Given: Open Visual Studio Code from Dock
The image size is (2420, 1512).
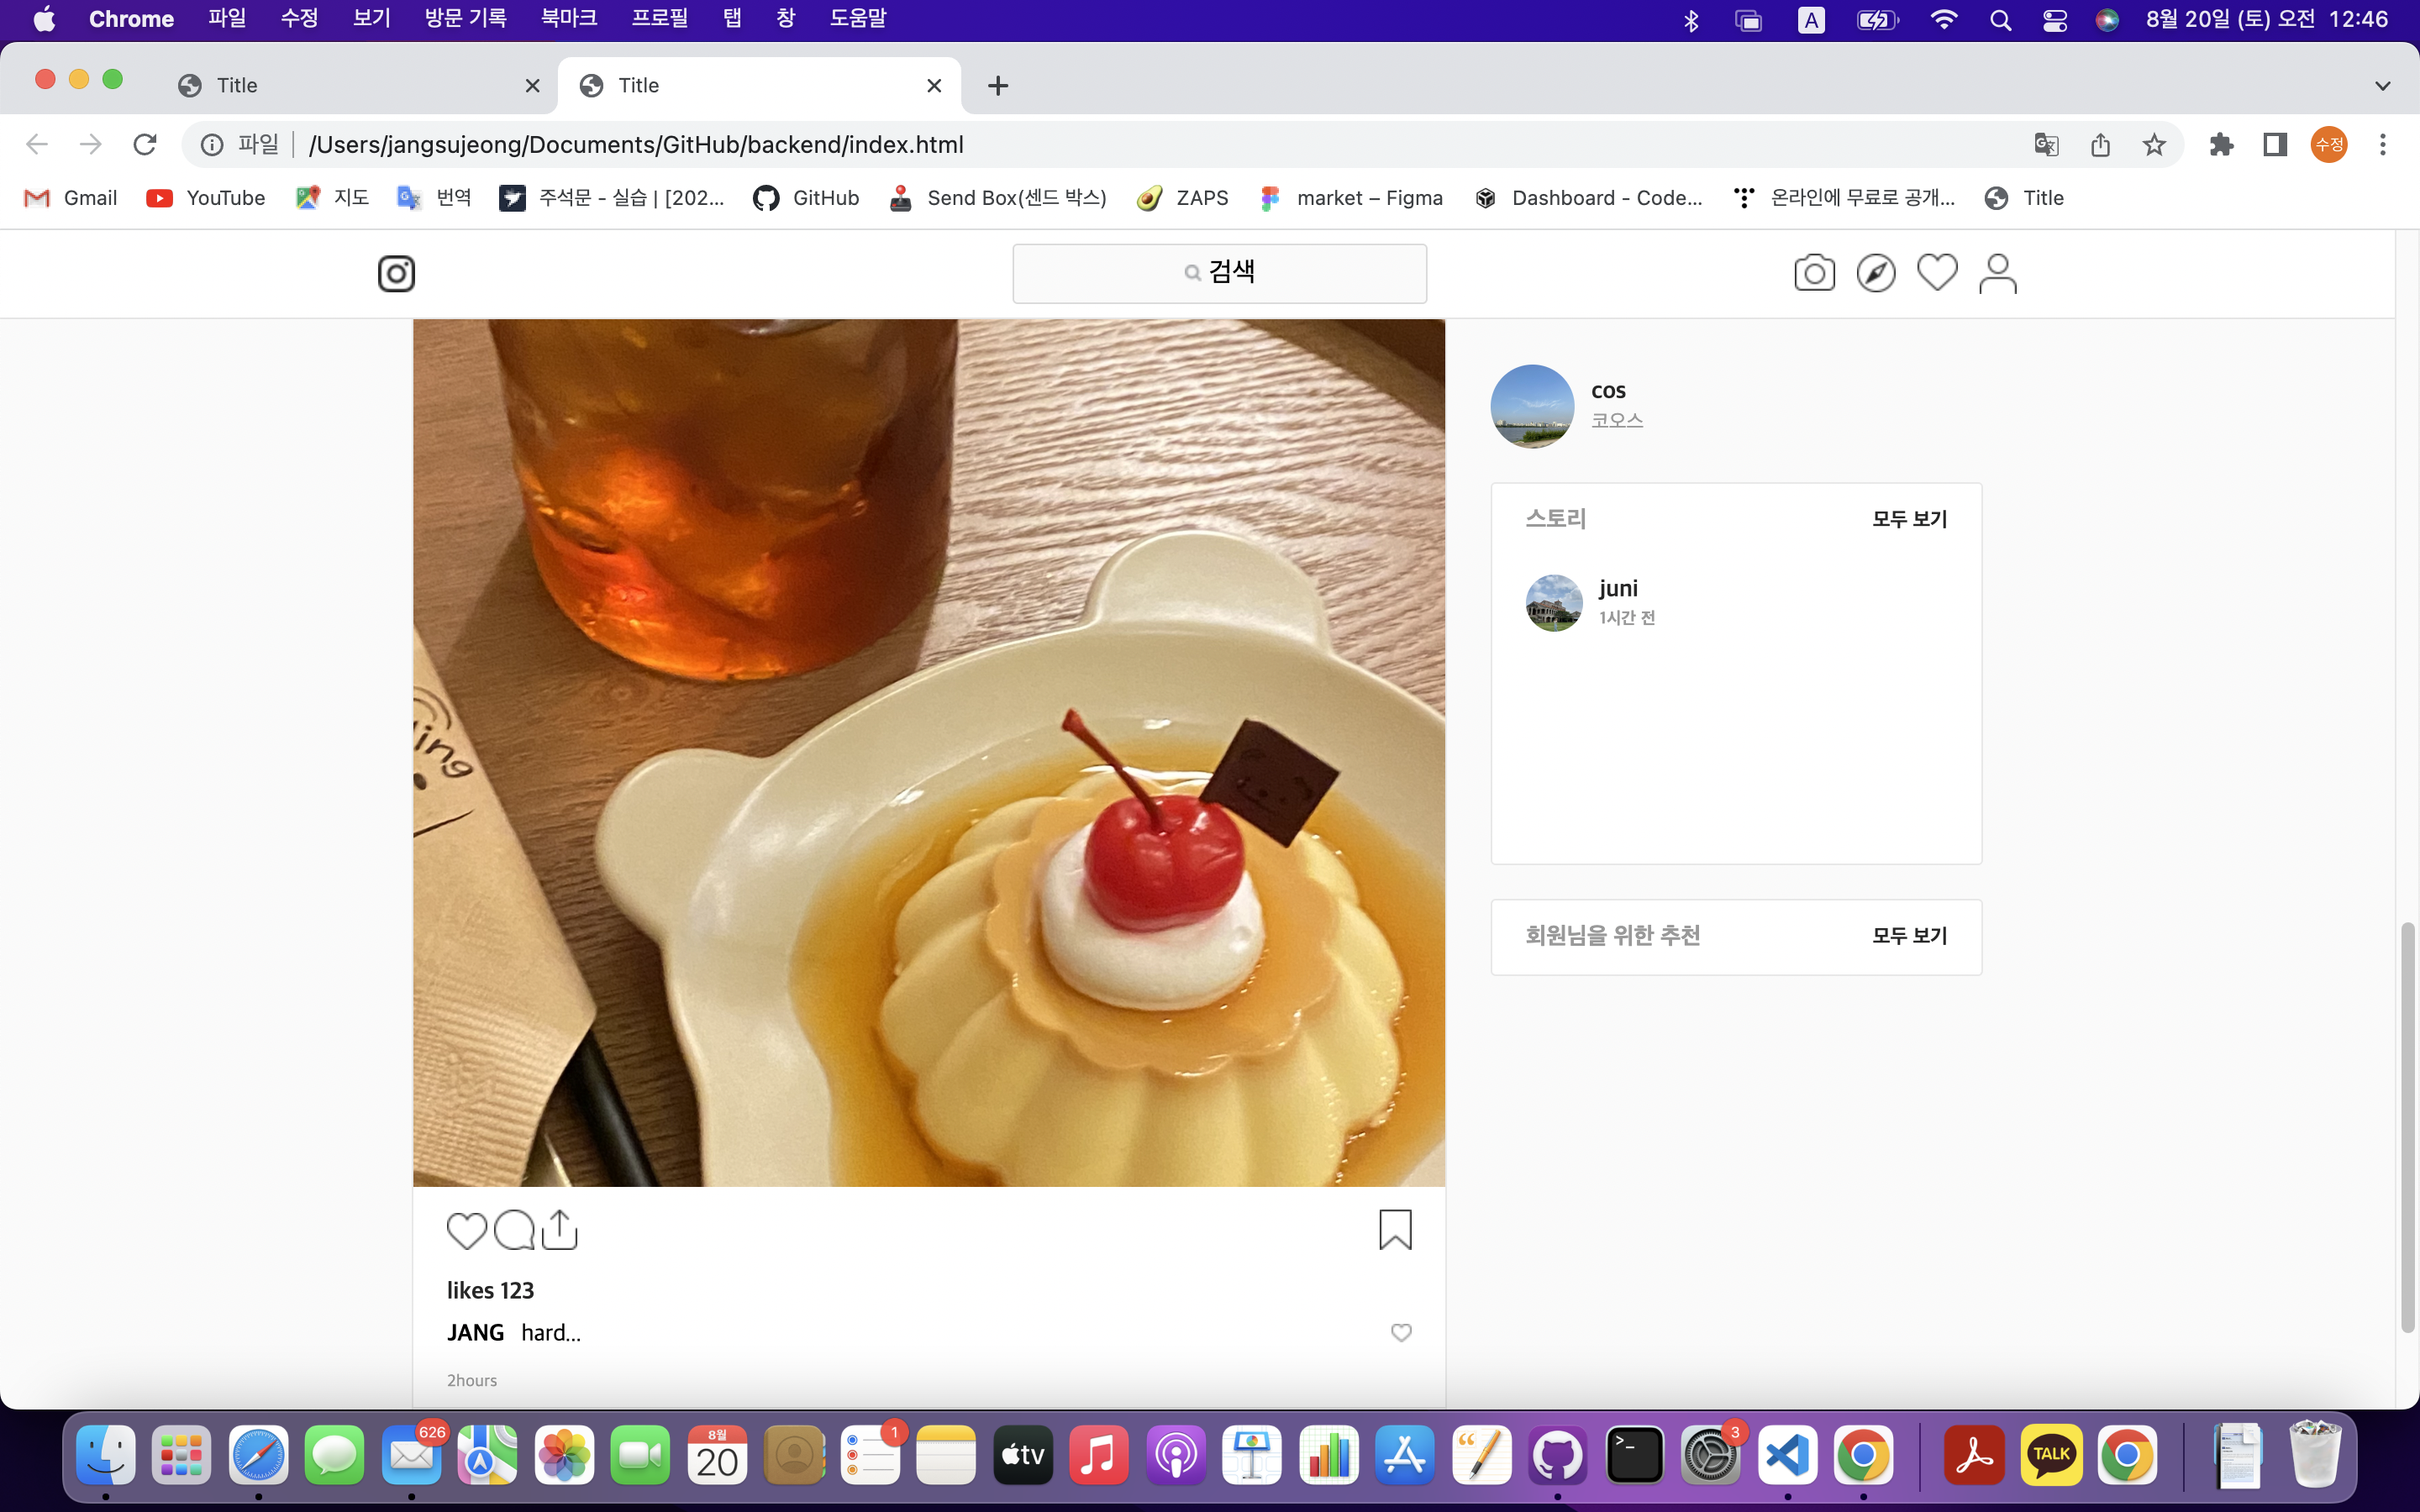Looking at the screenshot, I should point(1787,1455).
